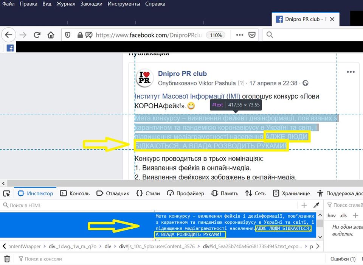Open the Поддержка доступности devtools tab
Image resolution: width=363 pixels, height=265 pixels.
pos(340,193)
